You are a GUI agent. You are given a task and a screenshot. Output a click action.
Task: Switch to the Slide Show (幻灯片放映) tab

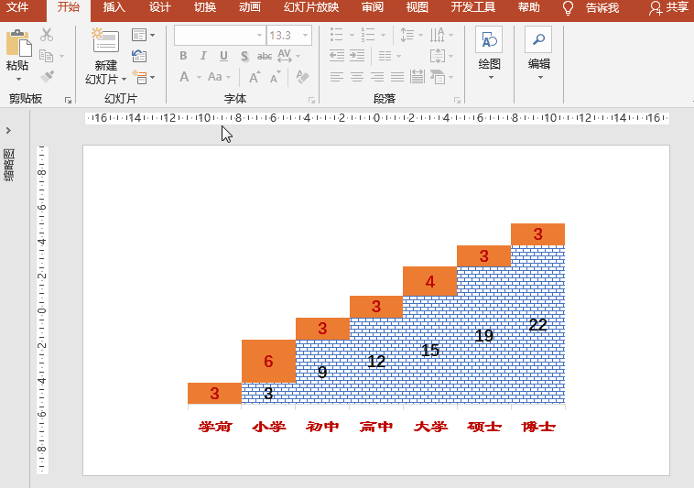[311, 7]
